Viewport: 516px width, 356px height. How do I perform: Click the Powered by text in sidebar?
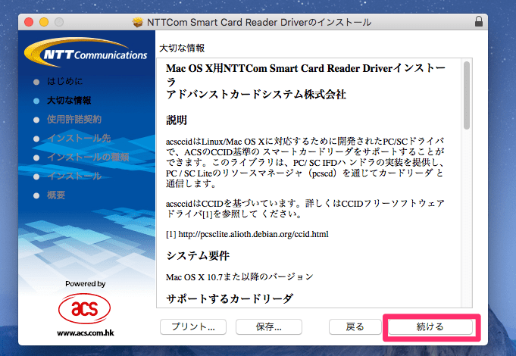(x=85, y=283)
